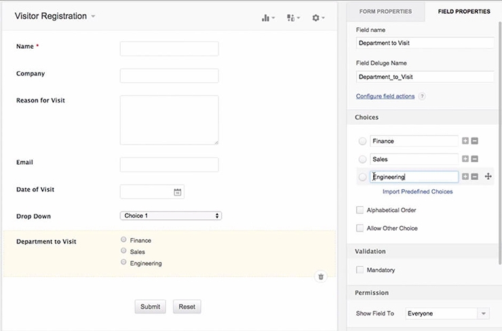
Task: Click help icon next to Configure field actions
Action: [x=422, y=96]
